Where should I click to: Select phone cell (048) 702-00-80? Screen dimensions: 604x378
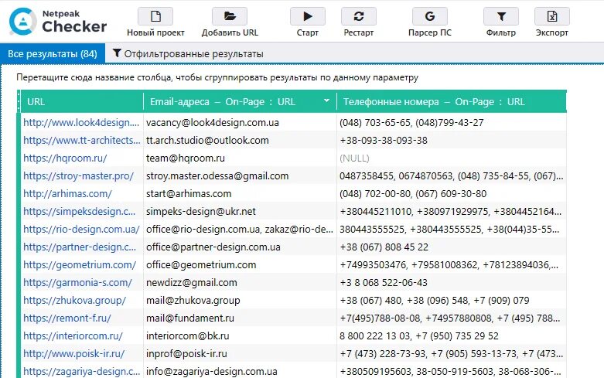point(452,193)
